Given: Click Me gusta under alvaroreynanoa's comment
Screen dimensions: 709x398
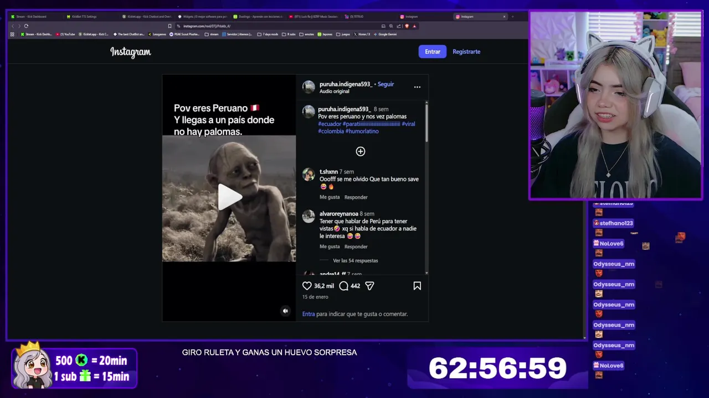Looking at the screenshot, I should (x=330, y=247).
